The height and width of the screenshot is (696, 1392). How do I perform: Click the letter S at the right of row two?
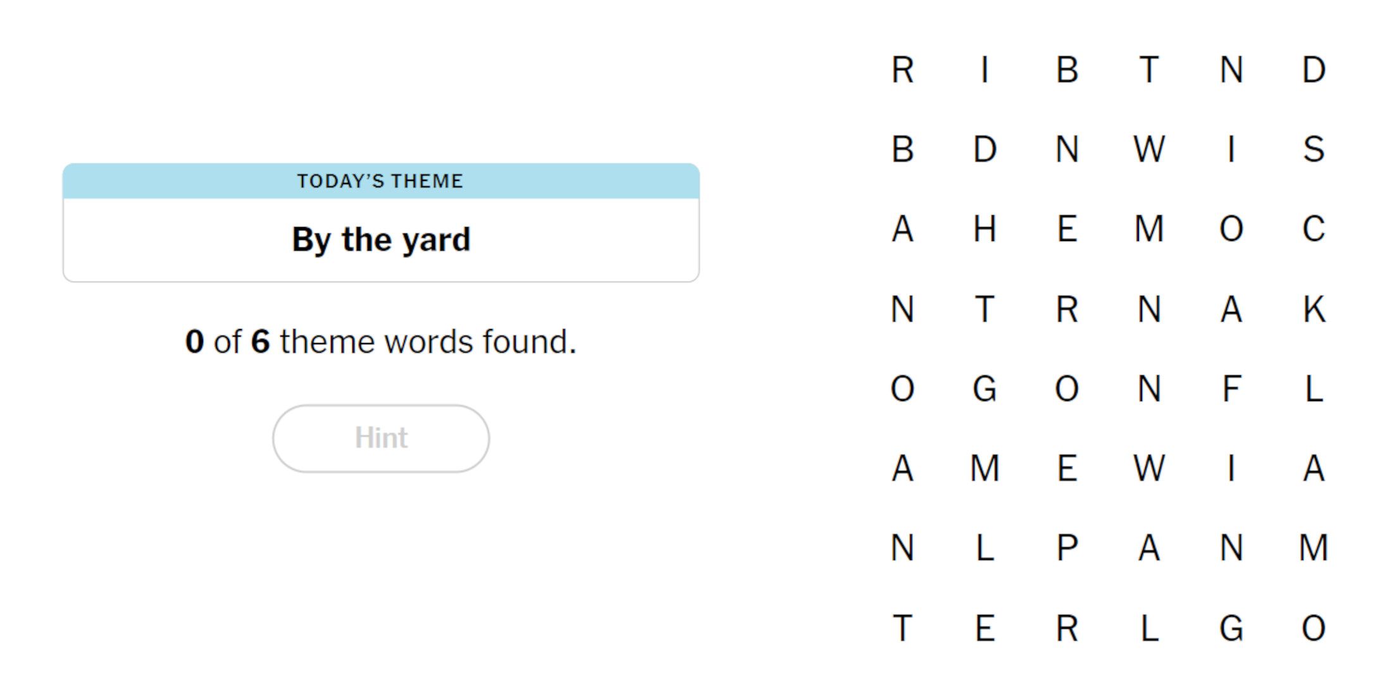pyautogui.click(x=1314, y=150)
